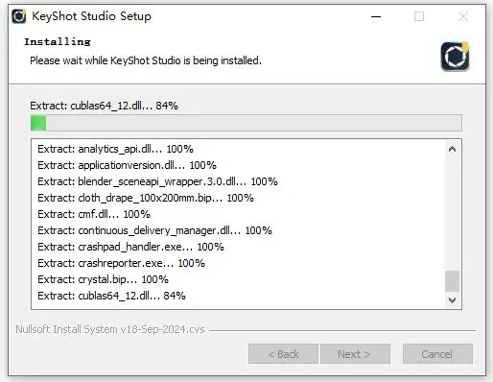This screenshot has height=382, width=493.
Task: Click the Next button
Action: 355,354
